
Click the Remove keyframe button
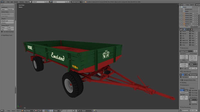[x=10, y=9]
